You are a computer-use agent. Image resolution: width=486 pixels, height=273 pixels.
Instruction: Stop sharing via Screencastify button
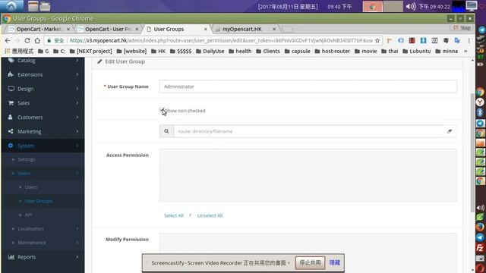pyautogui.click(x=310, y=263)
